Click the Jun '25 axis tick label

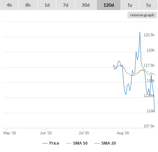pos(46,133)
